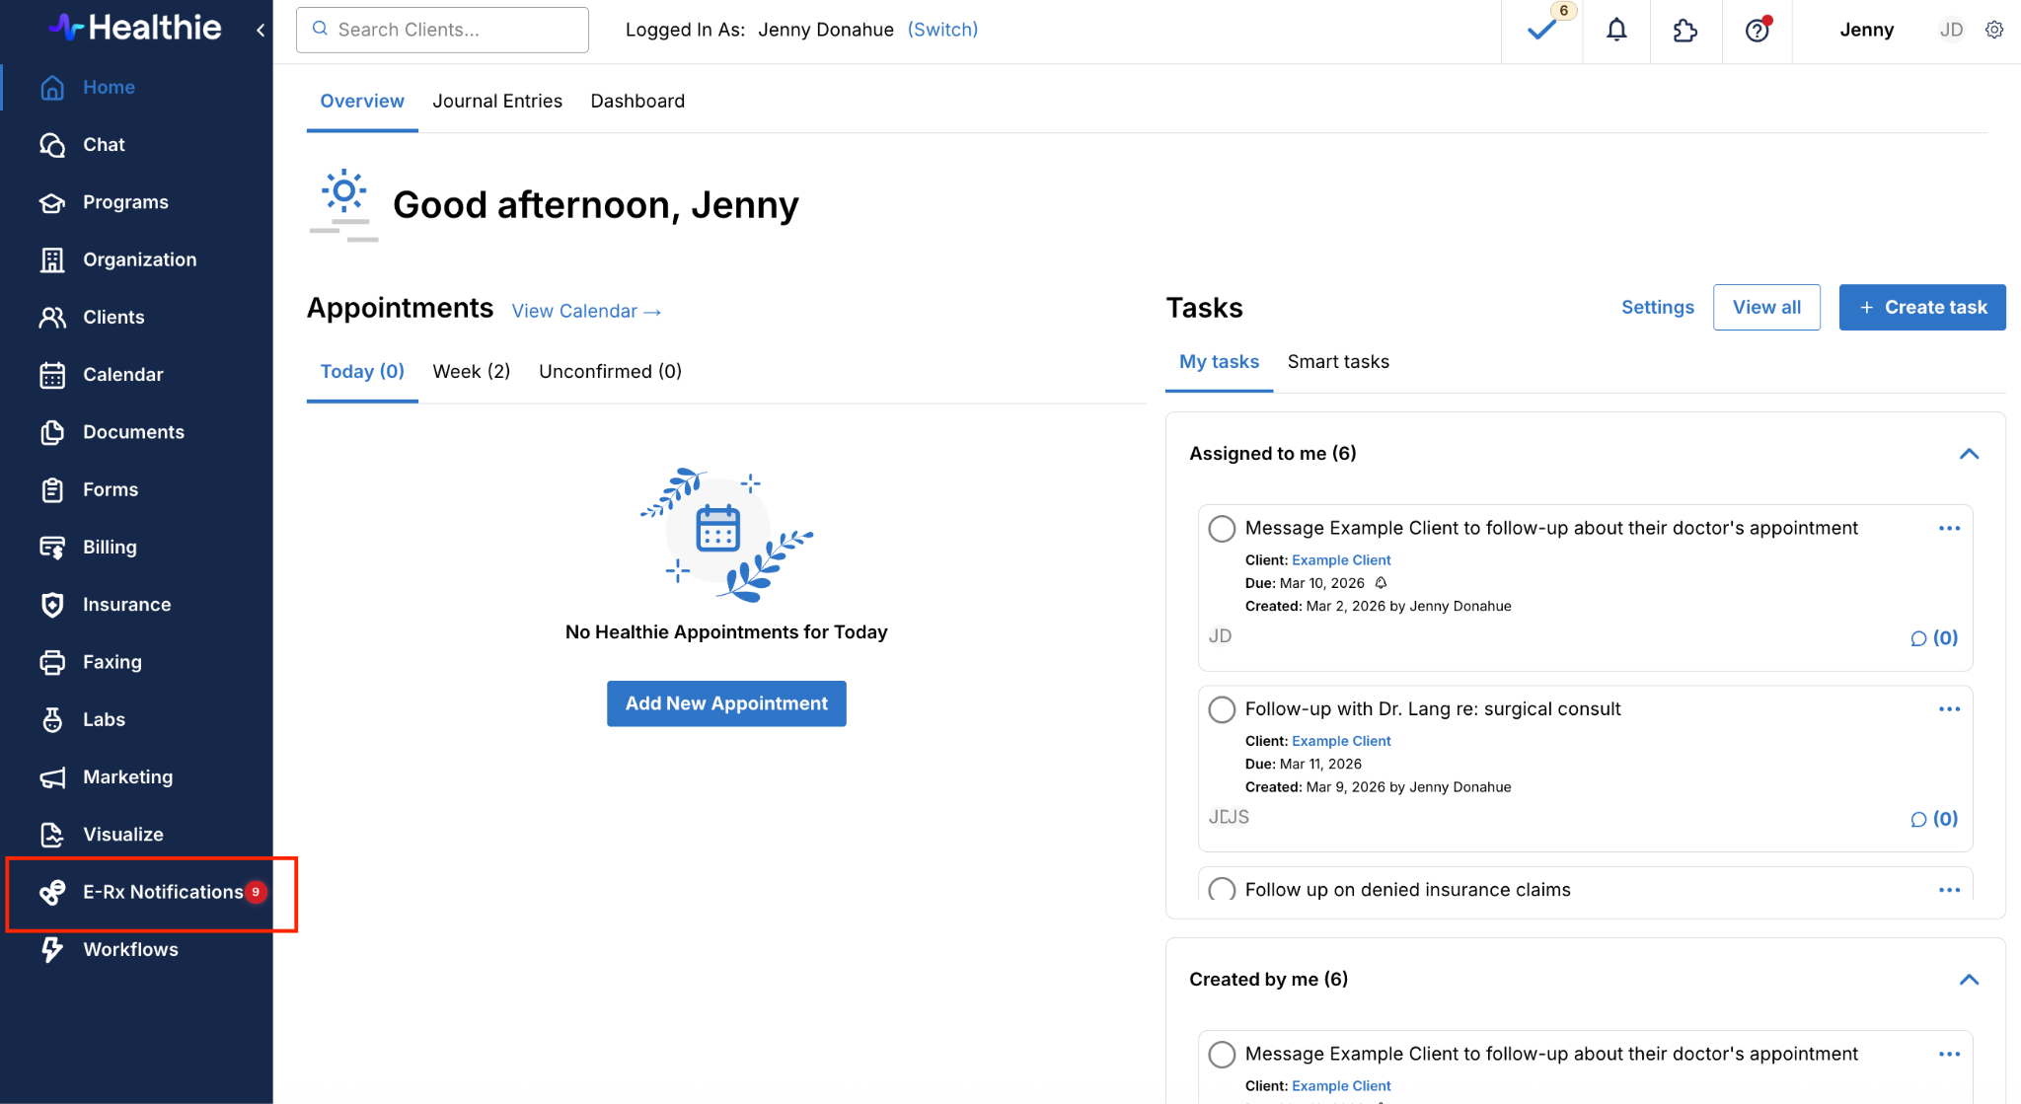
Task: Mark Message Example Client task complete
Action: [x=1222, y=529]
